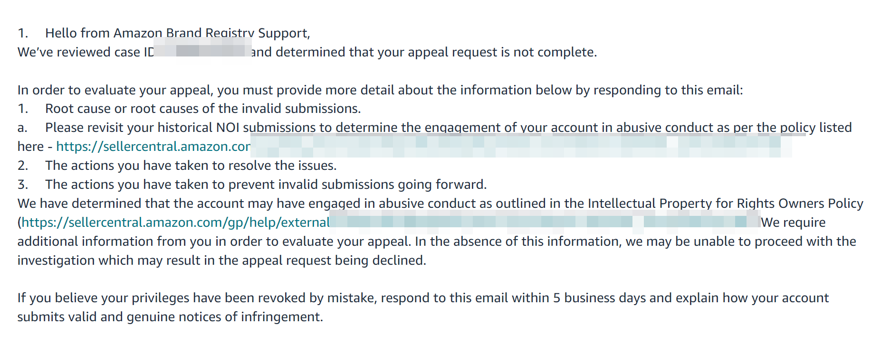Click "The actions you have taken to resolve" item
Viewport: 881px width, 353px height.
[191, 166]
